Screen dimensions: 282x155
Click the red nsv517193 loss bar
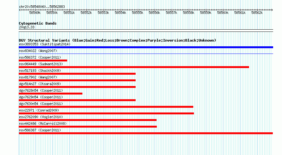(x=77, y=74)
